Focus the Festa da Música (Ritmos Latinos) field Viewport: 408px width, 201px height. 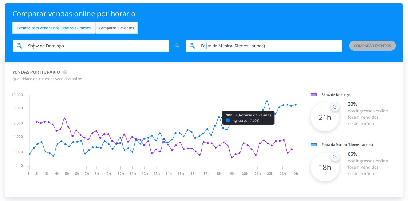264,46
